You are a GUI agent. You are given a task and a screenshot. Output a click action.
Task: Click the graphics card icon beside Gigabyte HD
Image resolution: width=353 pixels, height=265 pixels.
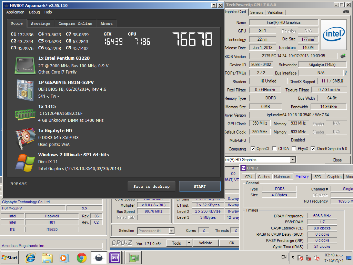point(25,138)
